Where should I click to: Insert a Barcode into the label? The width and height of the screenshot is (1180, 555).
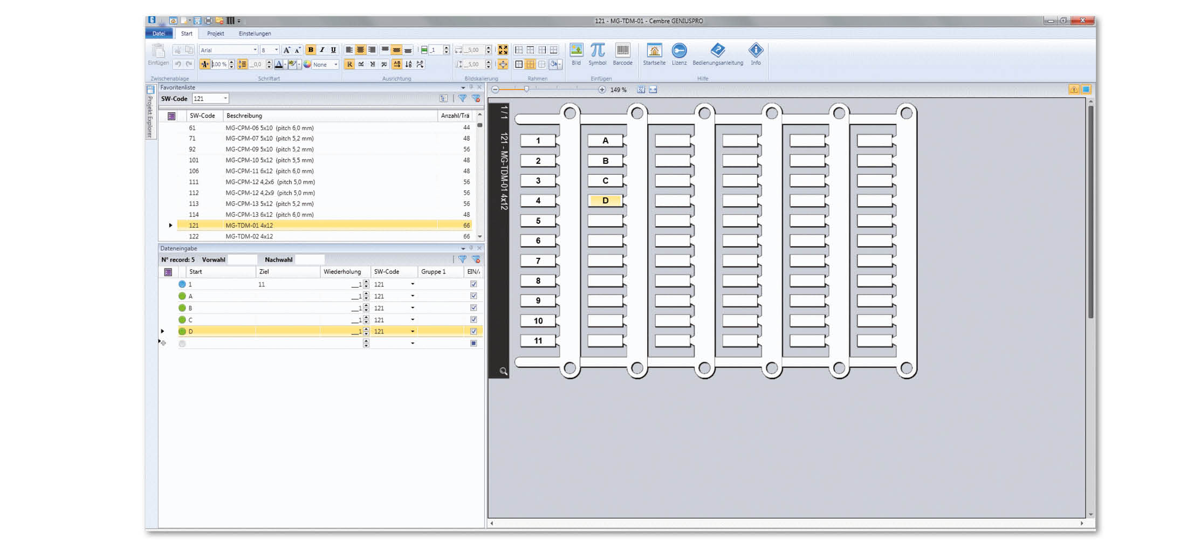tap(622, 51)
